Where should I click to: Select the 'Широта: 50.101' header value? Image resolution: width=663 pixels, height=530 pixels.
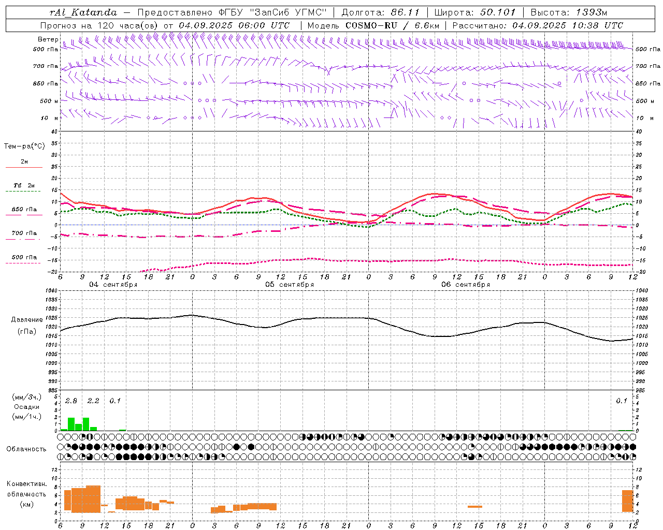(x=475, y=12)
